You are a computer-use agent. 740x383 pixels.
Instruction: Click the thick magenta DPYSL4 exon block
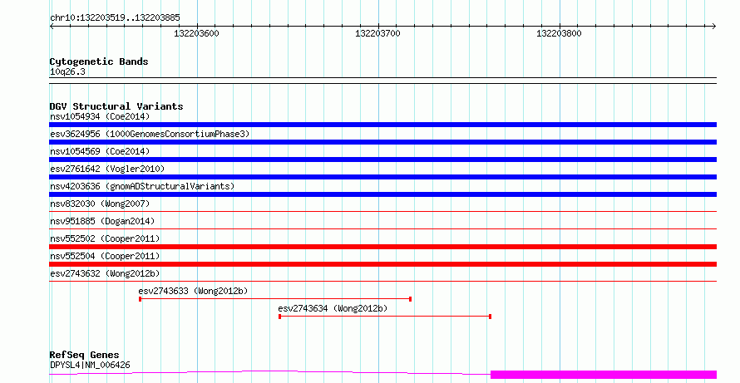[x=604, y=375]
